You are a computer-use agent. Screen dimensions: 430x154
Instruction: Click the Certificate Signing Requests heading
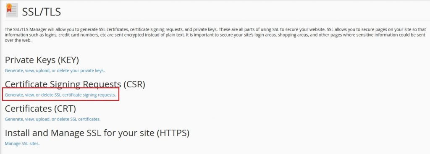[75, 84]
